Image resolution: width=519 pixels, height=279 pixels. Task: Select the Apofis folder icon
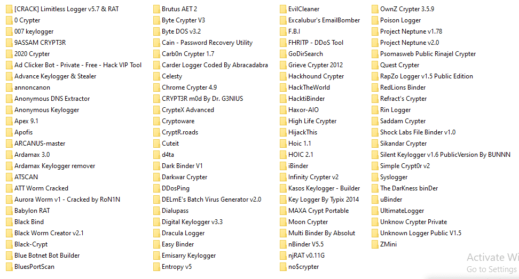[x=9, y=132]
